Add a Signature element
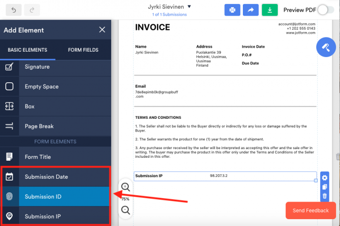 pyautogui.click(x=55, y=67)
